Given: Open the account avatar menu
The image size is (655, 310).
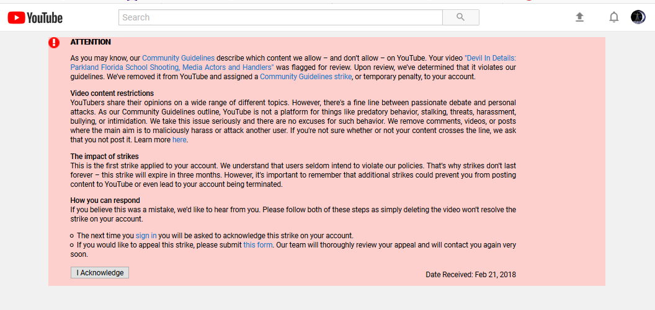Looking at the screenshot, I should click(x=638, y=17).
